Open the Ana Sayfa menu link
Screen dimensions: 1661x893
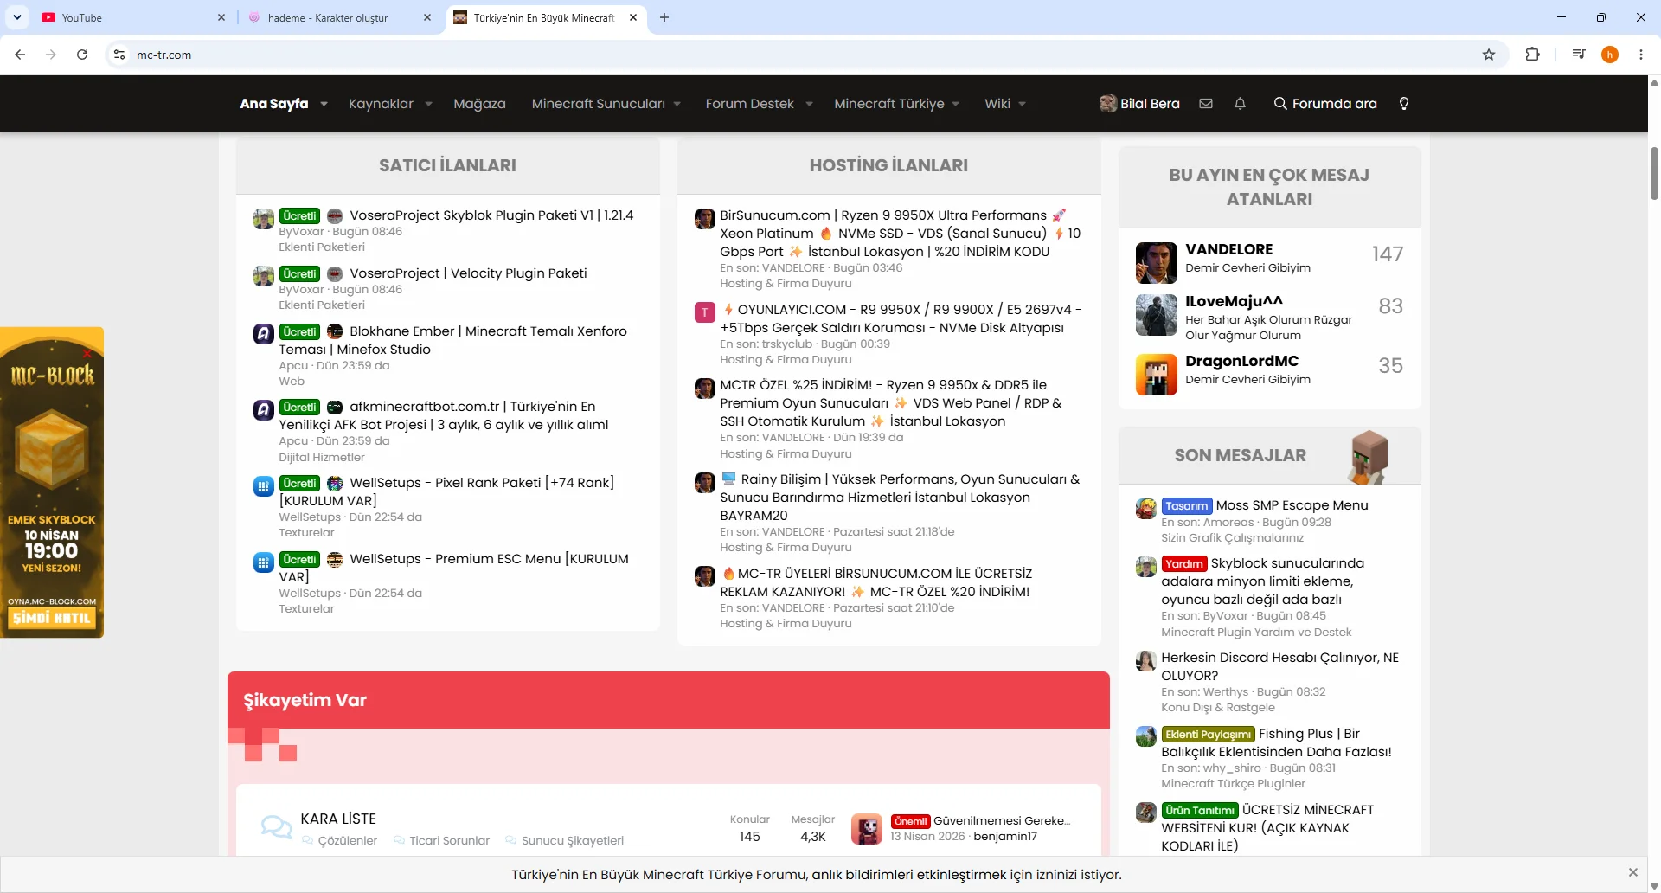click(274, 104)
